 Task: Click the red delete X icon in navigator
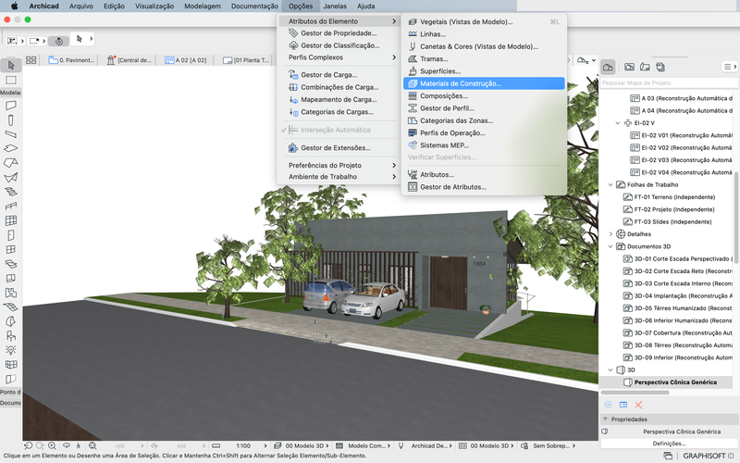(x=638, y=405)
